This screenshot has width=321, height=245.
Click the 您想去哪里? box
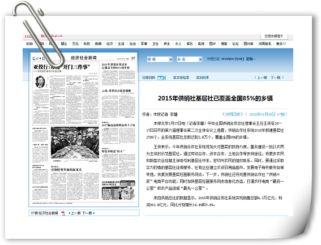coord(275,36)
